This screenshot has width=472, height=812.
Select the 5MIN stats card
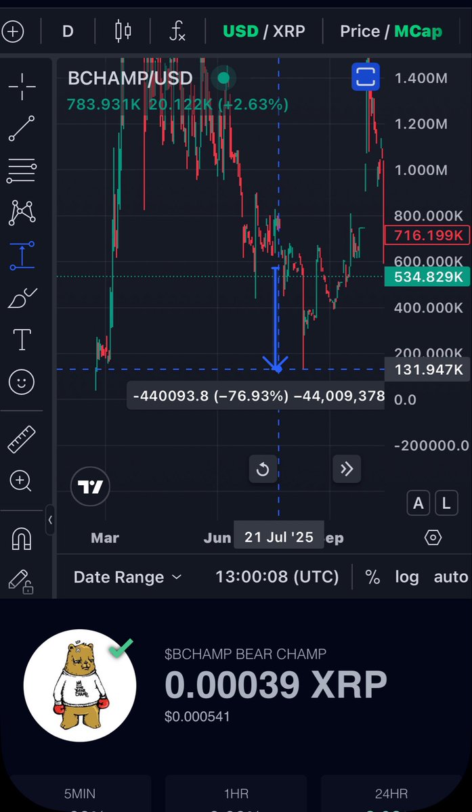79,794
